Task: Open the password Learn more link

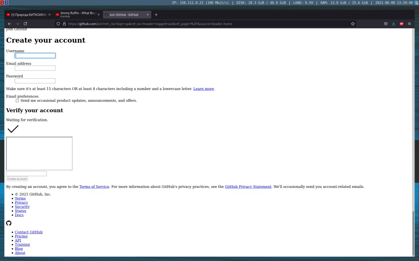Action: coord(204,89)
